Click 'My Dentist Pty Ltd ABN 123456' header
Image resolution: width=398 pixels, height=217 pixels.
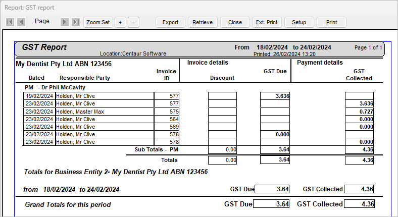(64, 64)
